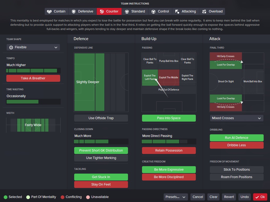Select Exploit The Right Flank zone

(x=187, y=78)
